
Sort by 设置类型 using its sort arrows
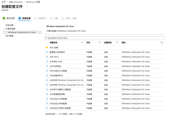[x=117, y=42]
